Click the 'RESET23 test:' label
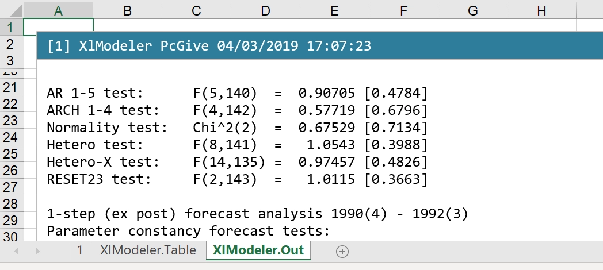 point(99,179)
